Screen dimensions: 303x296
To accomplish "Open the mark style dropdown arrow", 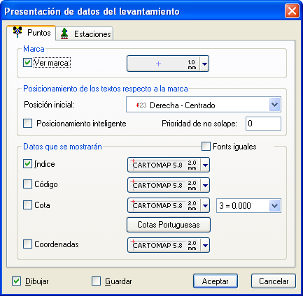I will [204, 64].
